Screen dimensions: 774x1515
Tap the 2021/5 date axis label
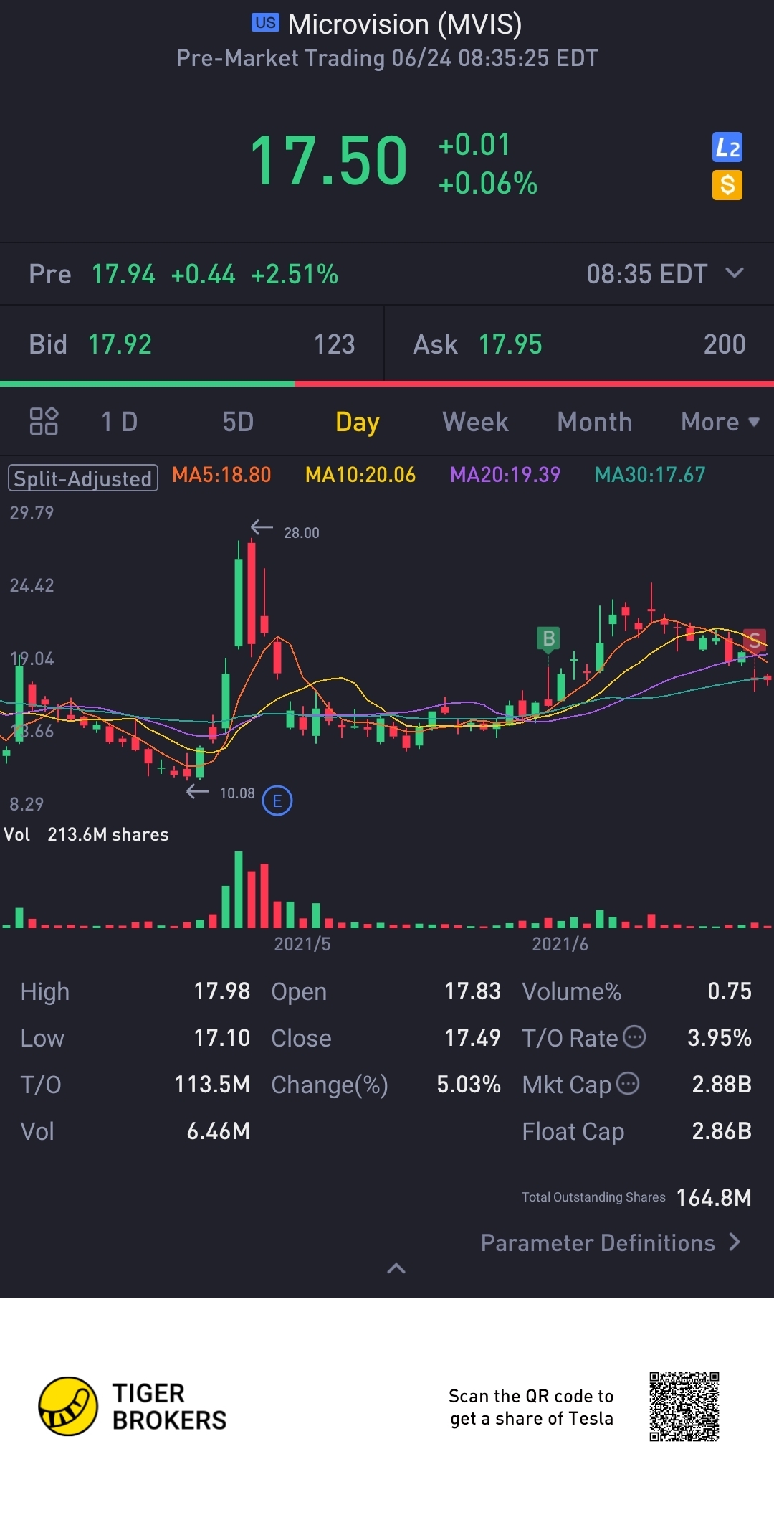click(x=302, y=944)
